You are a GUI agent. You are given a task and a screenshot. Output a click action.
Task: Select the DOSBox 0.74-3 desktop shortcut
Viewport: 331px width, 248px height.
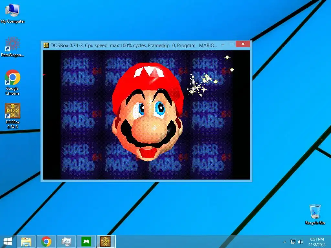point(13,116)
